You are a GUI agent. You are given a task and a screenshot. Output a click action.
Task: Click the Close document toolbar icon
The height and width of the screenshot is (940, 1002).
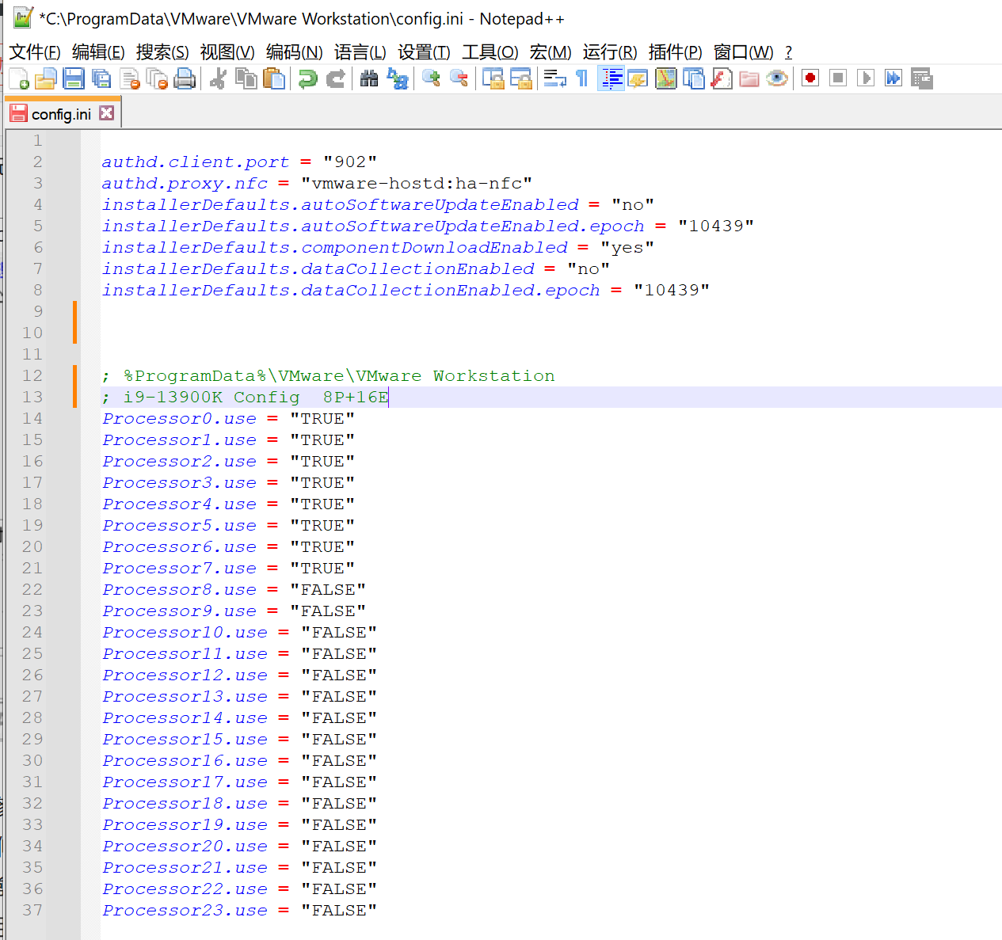[130, 78]
